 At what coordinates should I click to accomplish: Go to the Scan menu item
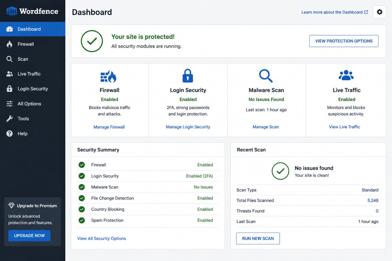33,59
